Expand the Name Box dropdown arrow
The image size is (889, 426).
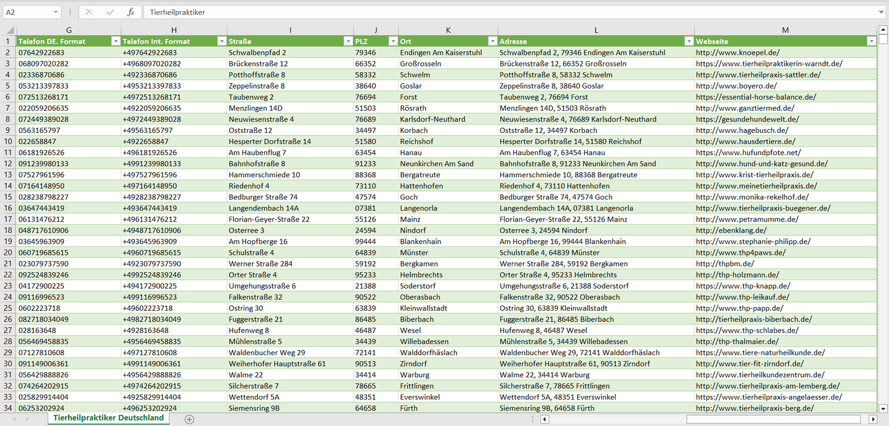56,12
